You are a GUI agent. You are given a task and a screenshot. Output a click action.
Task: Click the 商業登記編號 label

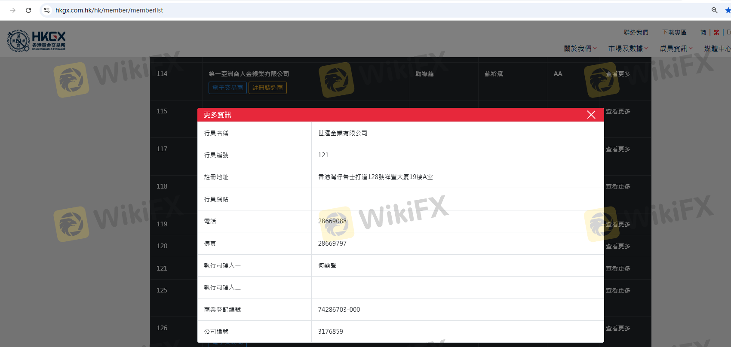pyautogui.click(x=222, y=310)
